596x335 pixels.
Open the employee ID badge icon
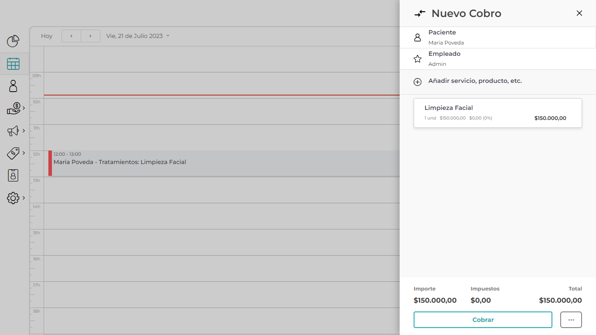(13, 175)
